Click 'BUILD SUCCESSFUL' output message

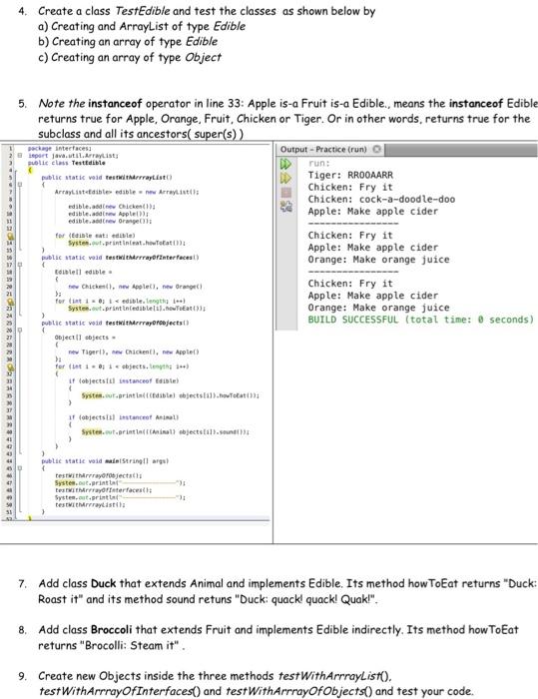[421, 320]
